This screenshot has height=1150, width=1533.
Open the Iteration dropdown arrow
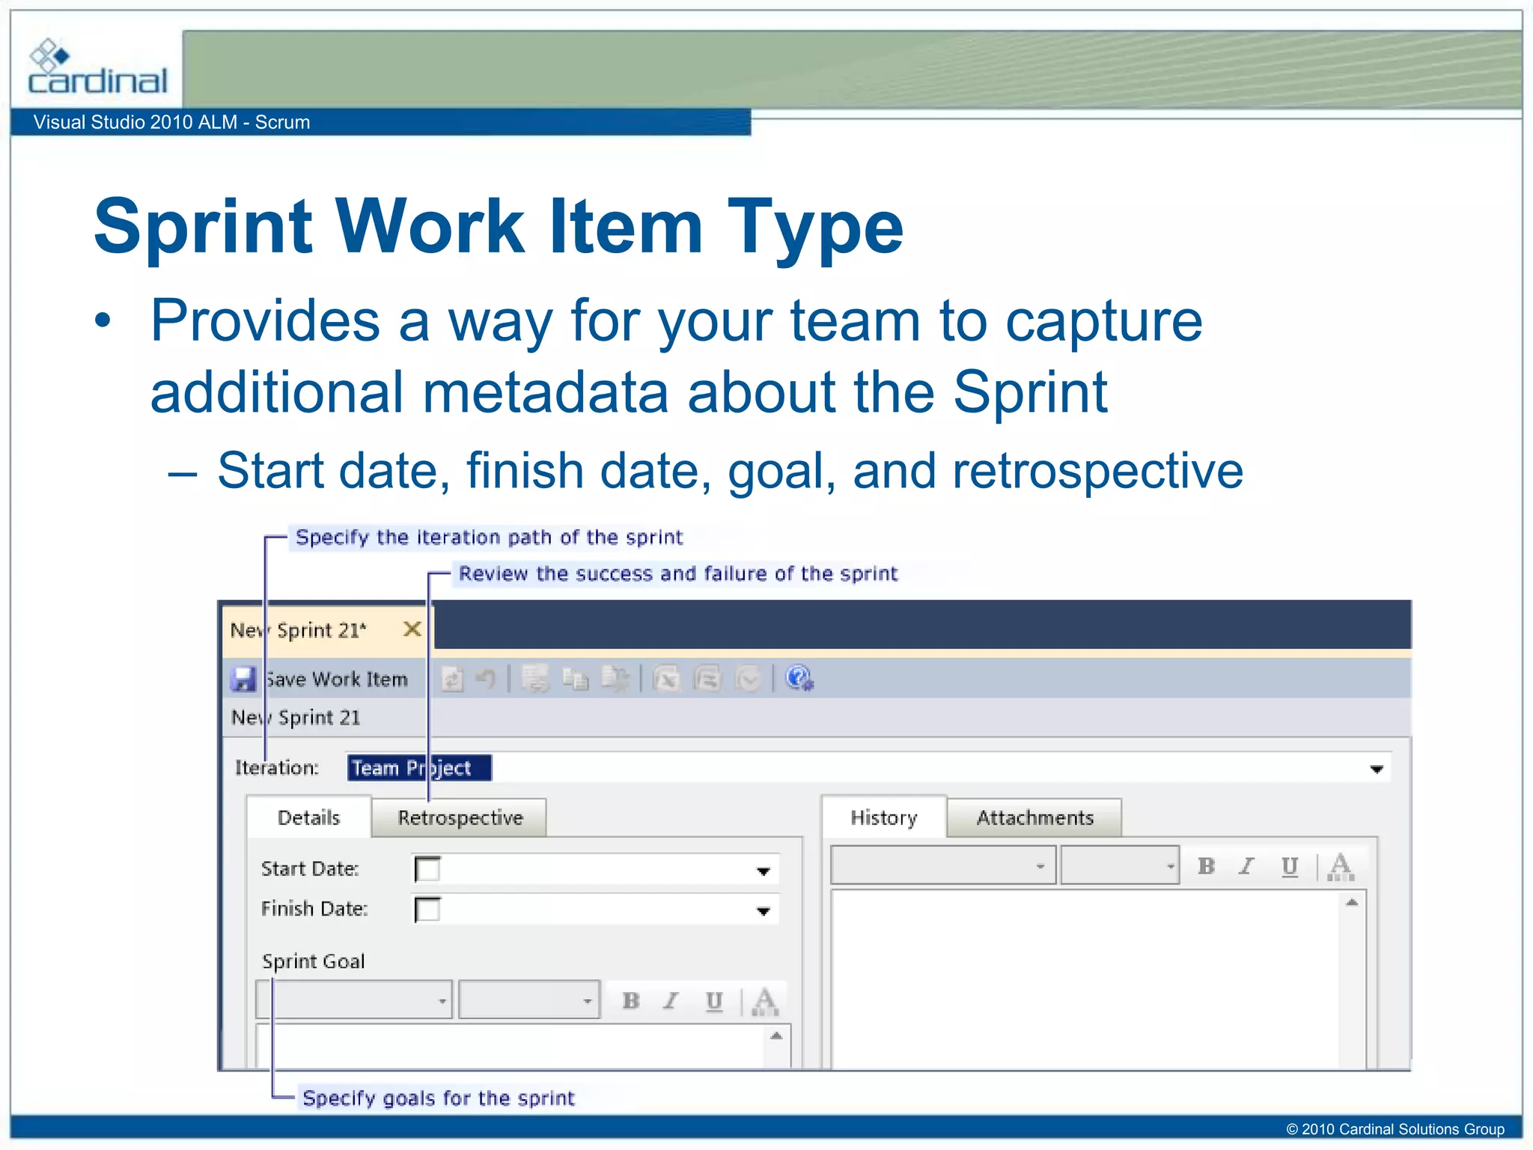pyautogui.click(x=1376, y=769)
